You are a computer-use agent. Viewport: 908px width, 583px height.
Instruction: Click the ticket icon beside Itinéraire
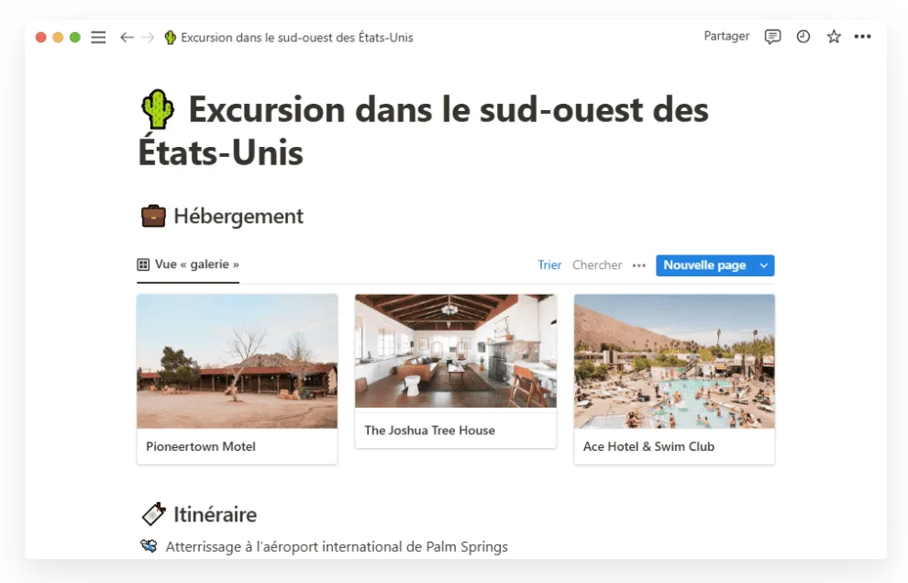153,514
